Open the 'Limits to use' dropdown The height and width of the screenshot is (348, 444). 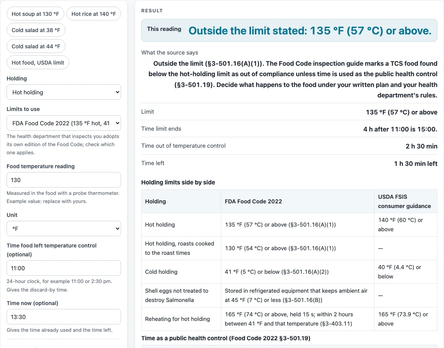tap(64, 123)
